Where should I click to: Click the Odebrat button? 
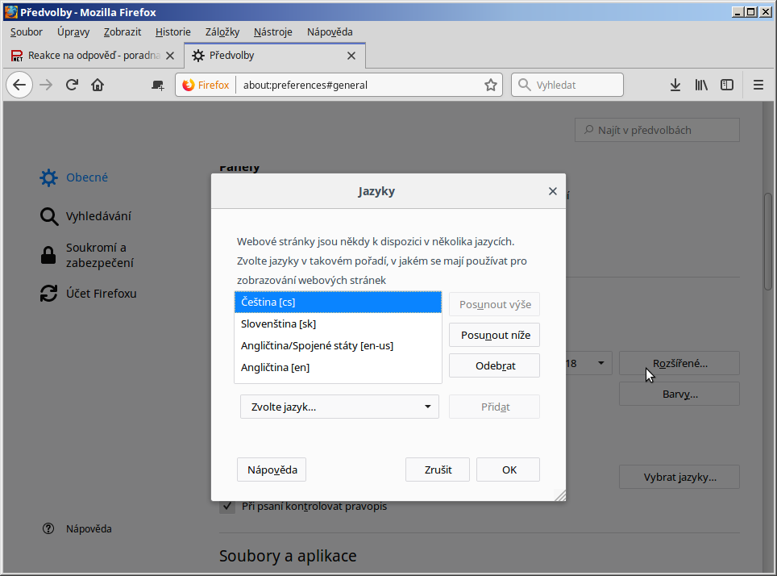(x=495, y=365)
